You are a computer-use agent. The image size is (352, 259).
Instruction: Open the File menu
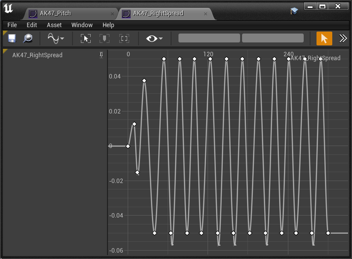click(12, 25)
